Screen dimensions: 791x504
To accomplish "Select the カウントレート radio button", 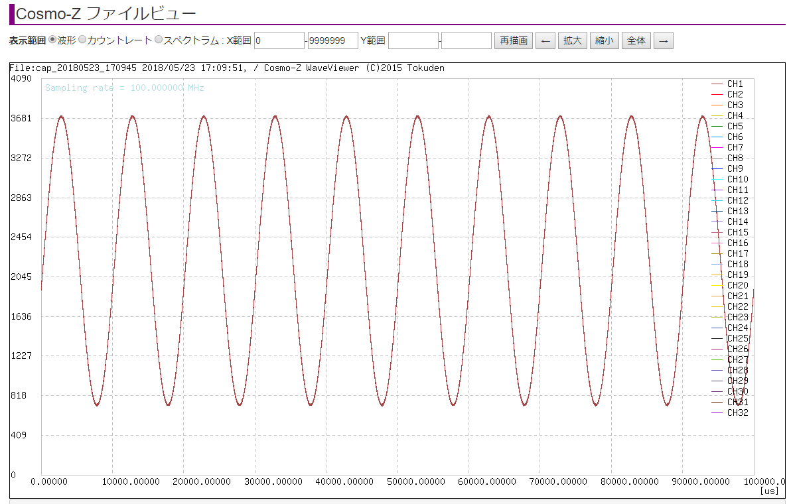I will coord(82,40).
